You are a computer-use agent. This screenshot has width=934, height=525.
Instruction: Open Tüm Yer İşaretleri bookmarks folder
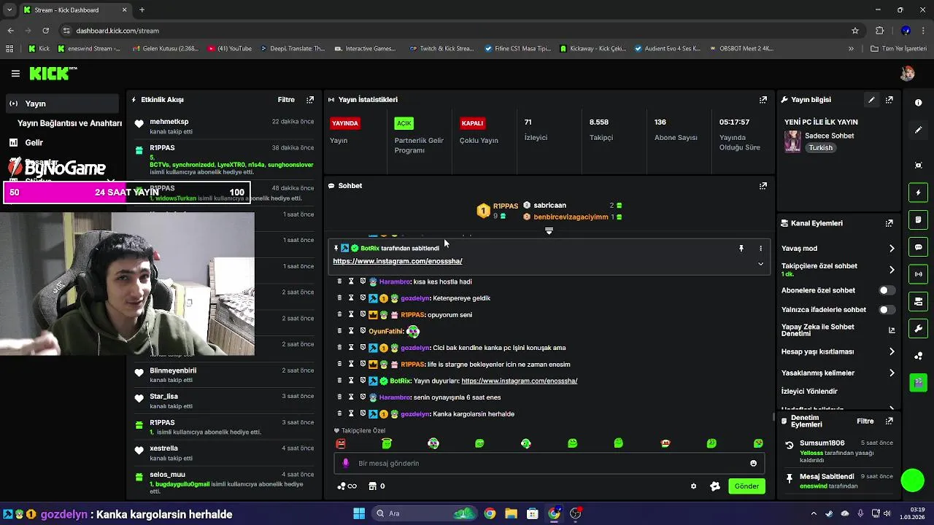point(898,49)
